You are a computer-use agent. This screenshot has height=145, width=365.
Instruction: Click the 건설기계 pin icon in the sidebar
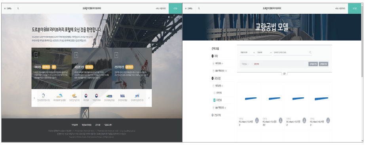tap(213, 115)
